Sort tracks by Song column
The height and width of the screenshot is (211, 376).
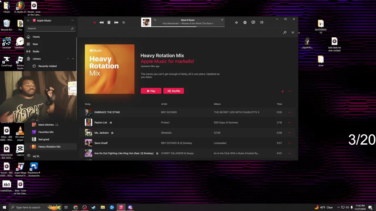point(88,104)
